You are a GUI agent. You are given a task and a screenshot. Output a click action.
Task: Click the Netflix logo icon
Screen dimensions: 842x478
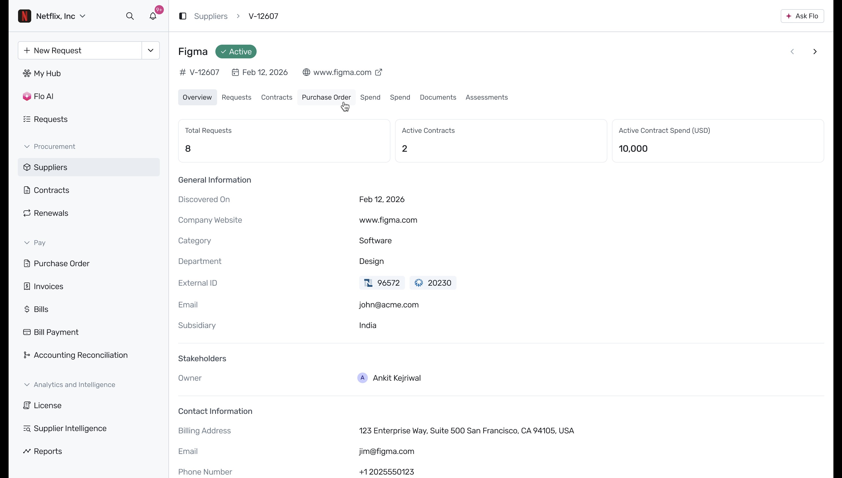click(x=25, y=16)
